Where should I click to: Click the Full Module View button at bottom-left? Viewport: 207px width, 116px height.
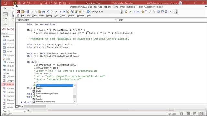19,106
